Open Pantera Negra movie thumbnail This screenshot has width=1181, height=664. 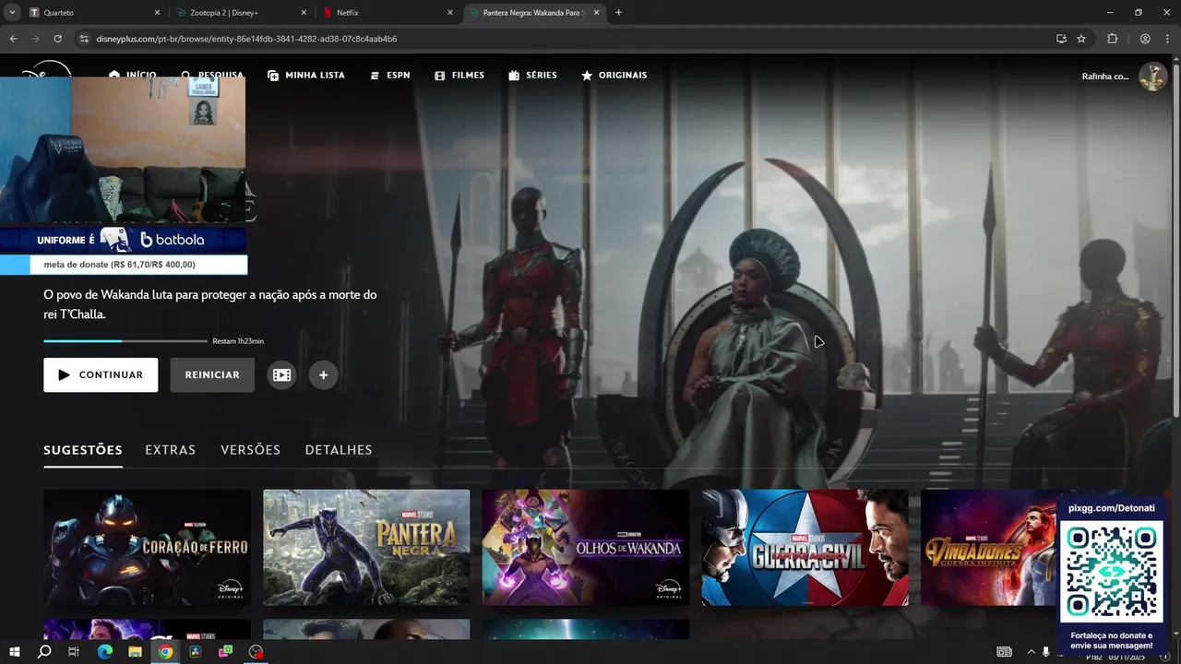click(366, 547)
